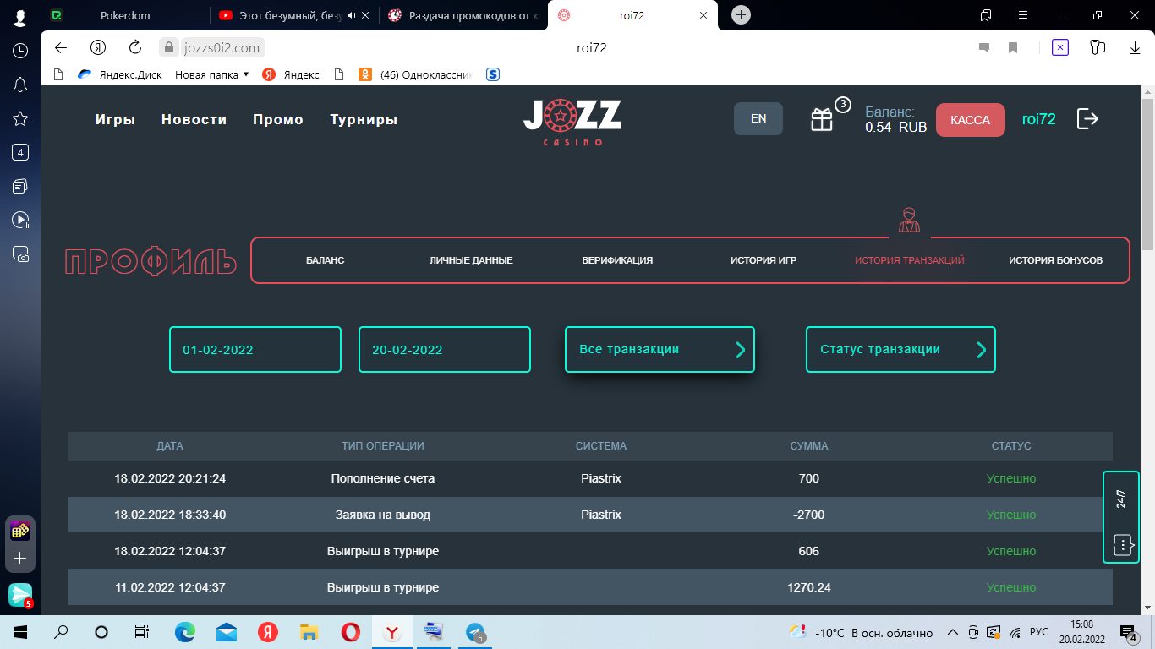Expand the Все транзакции dropdown
The image size is (1155, 649).
click(660, 349)
